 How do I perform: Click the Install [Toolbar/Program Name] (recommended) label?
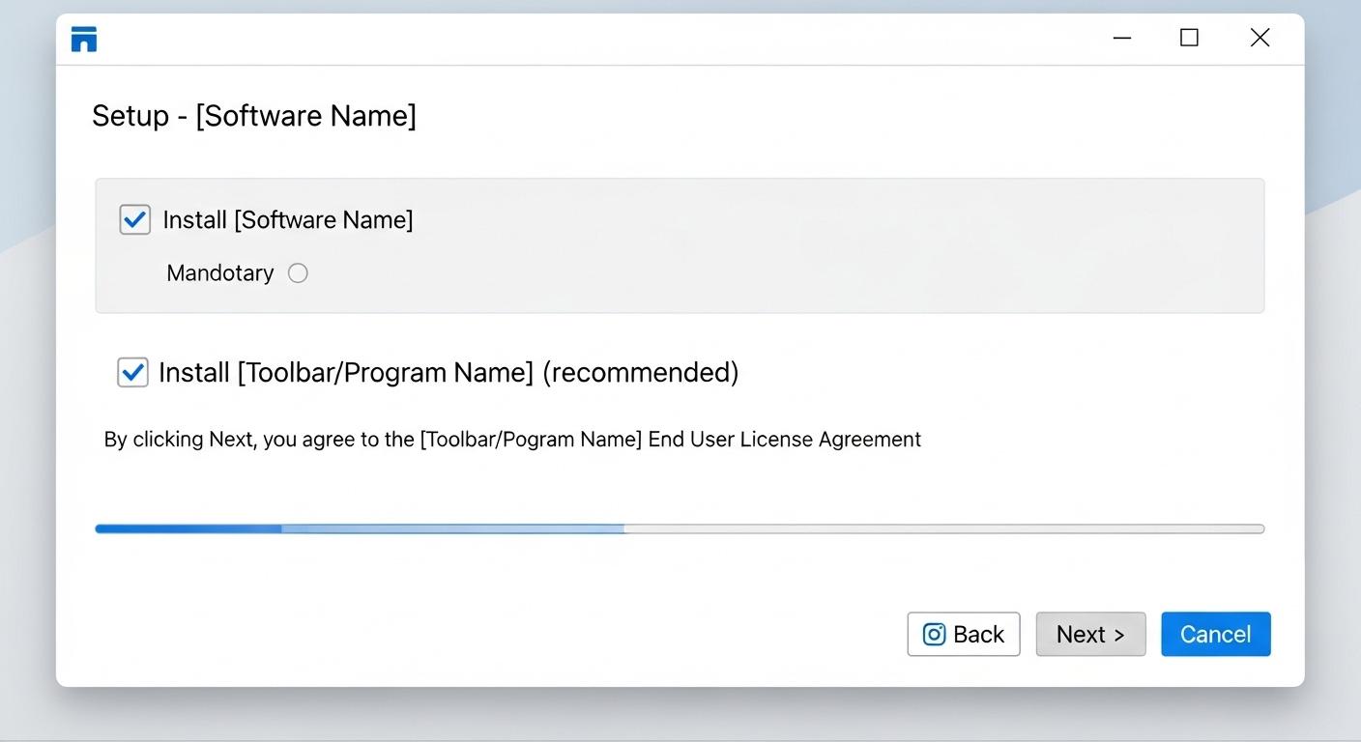point(449,373)
